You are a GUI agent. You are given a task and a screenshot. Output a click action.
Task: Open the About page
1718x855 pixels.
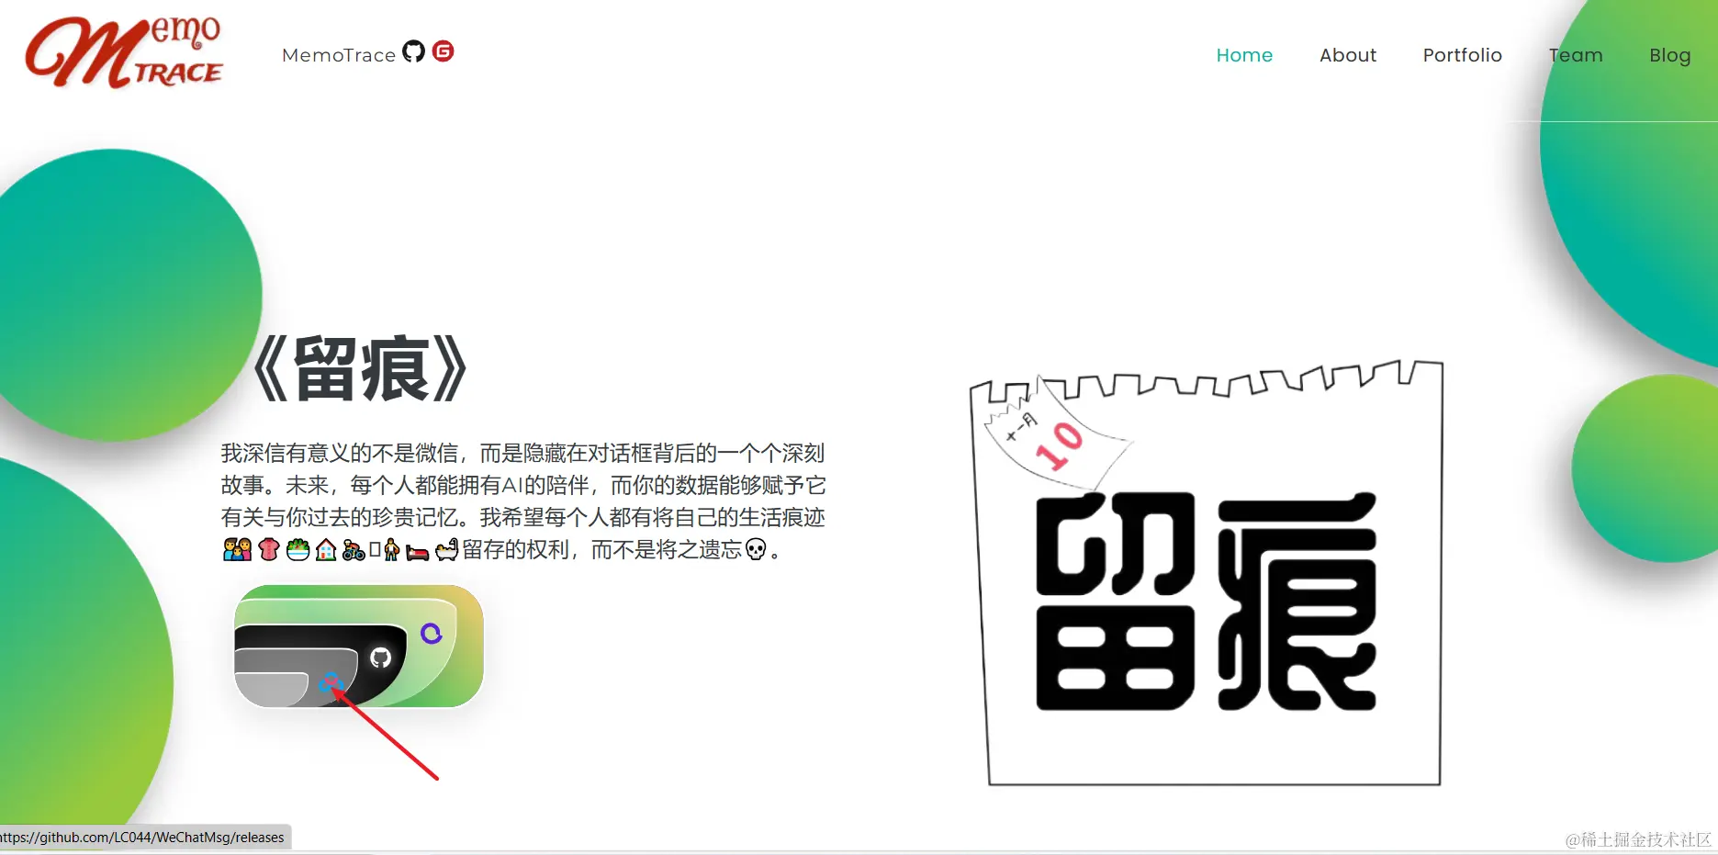coord(1347,55)
